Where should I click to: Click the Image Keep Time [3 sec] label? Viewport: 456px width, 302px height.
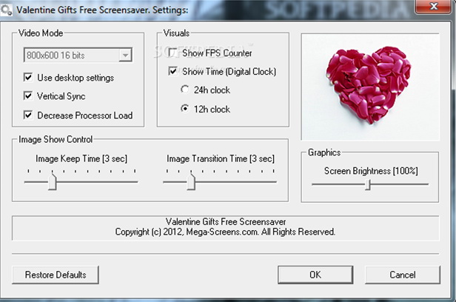81,158
